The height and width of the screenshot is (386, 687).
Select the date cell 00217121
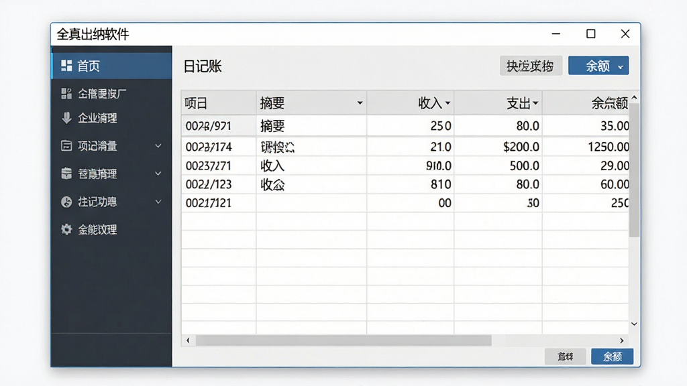219,203
